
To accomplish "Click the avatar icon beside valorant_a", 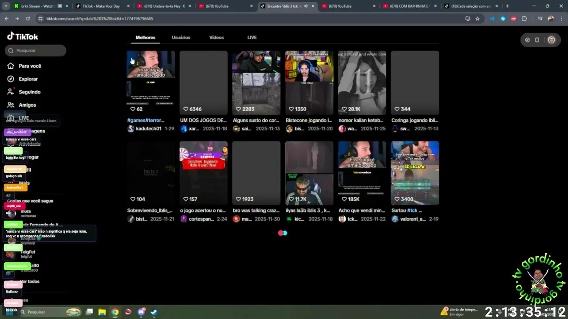I will 395,219.
